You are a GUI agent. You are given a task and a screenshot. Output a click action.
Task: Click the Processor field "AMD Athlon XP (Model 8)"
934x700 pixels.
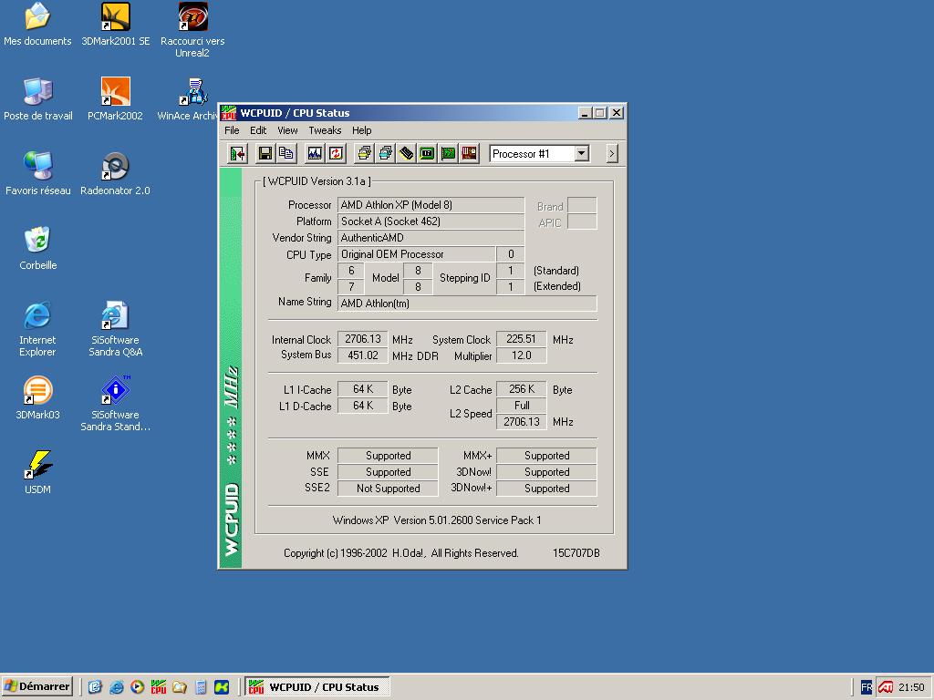click(x=431, y=205)
